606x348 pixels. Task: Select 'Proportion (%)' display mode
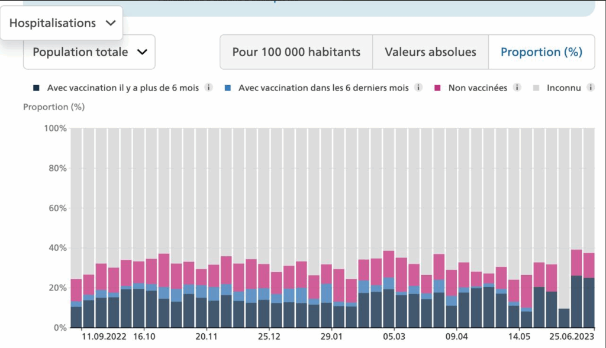click(541, 52)
